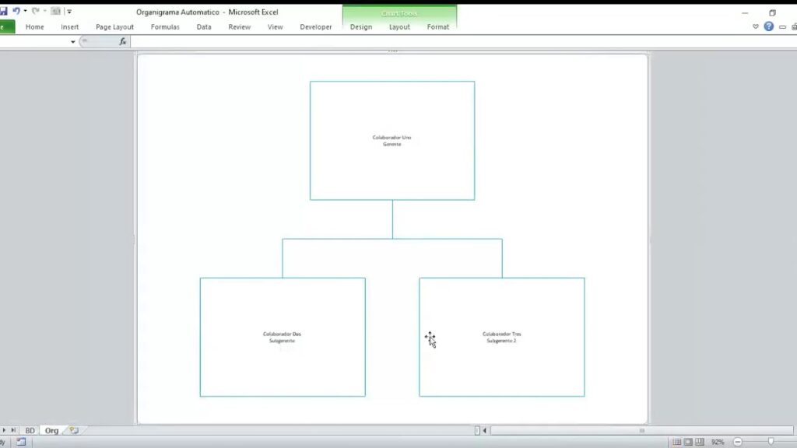Minimize the workbook window inside Excel
This screenshot has height=448, width=797.
point(782,27)
